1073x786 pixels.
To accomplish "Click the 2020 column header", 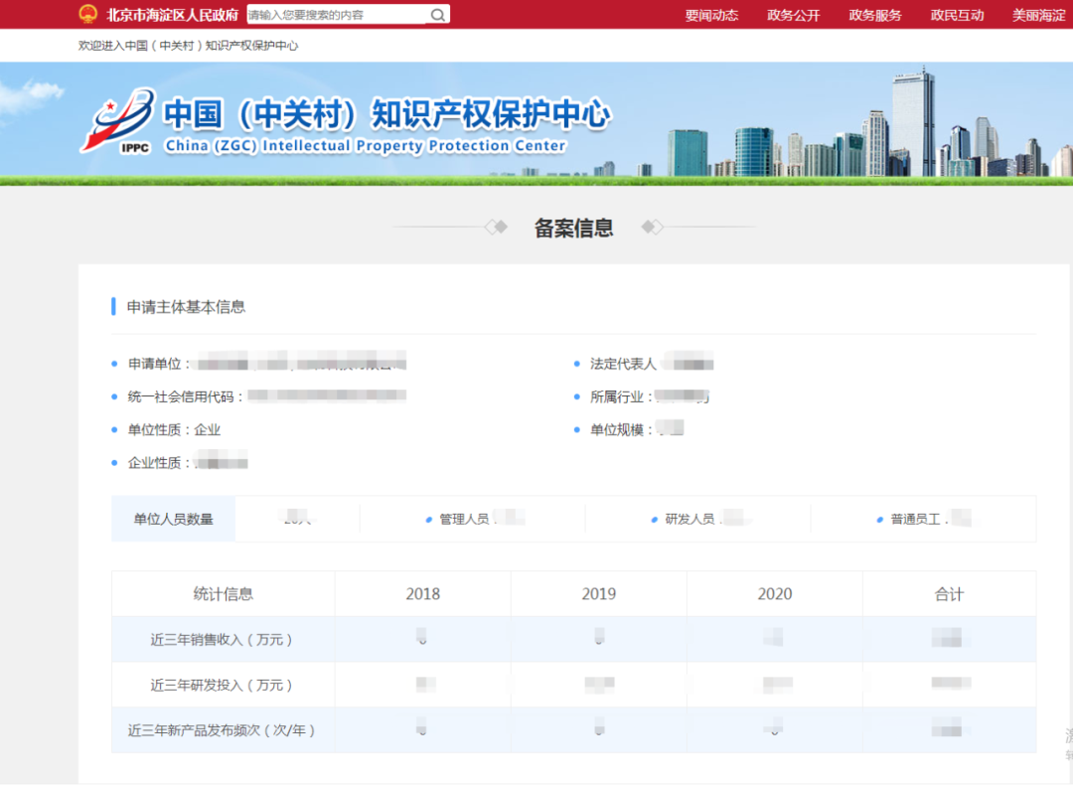I will (775, 593).
